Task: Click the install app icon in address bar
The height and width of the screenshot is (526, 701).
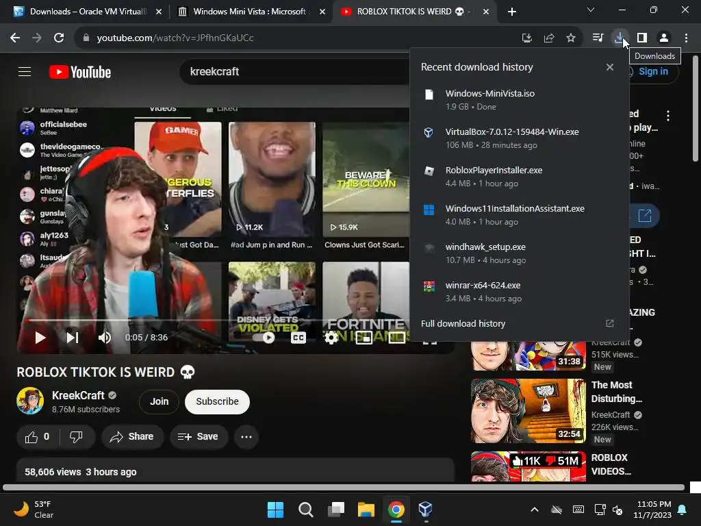Action: pyautogui.click(x=527, y=38)
